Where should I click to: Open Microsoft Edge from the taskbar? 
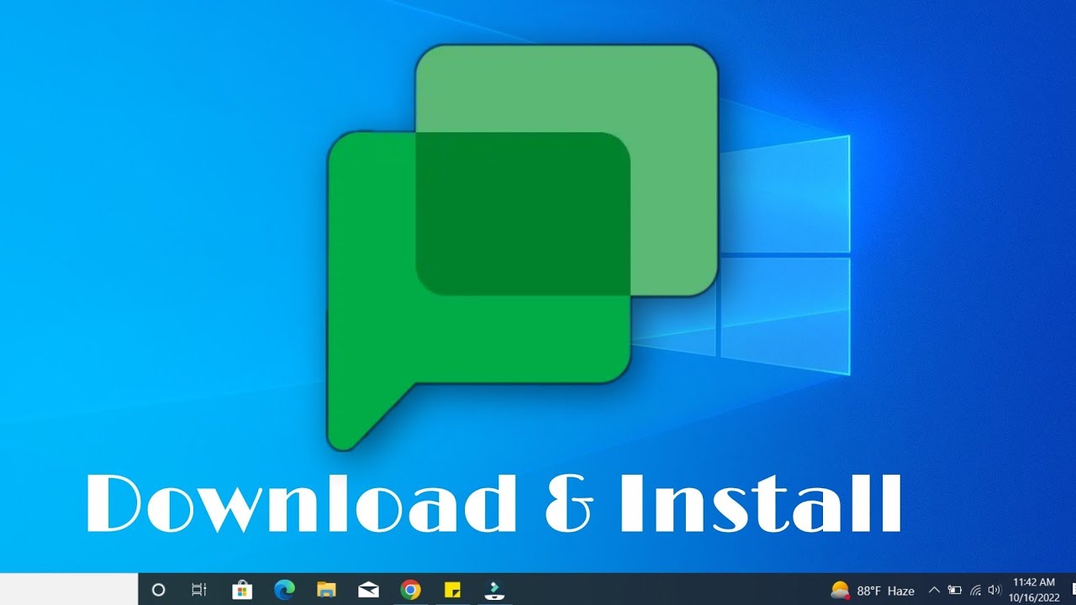[284, 591]
